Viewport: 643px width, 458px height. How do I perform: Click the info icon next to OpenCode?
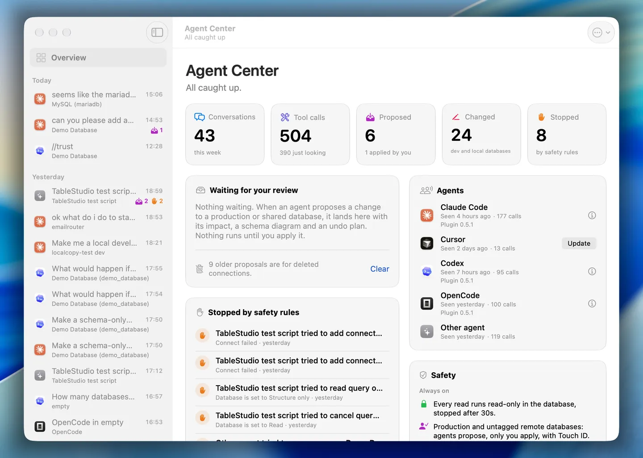(592, 303)
